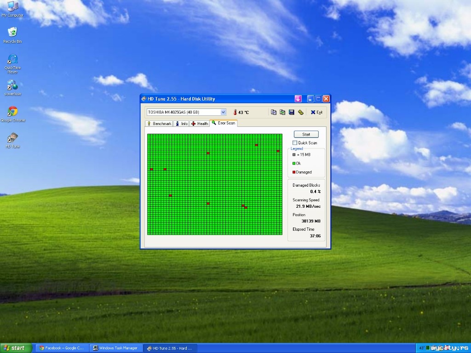Click the red thermometer temperature icon
The height and width of the screenshot is (353, 471).
(x=235, y=112)
